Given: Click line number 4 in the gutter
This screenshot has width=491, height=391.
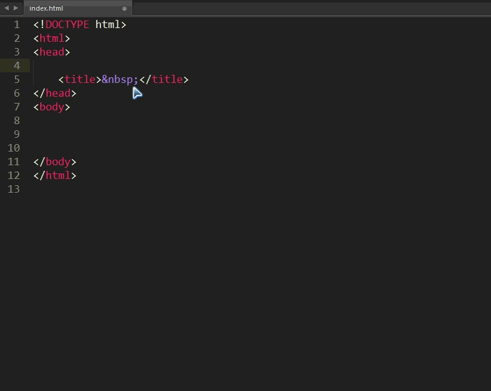Looking at the screenshot, I should (x=17, y=66).
